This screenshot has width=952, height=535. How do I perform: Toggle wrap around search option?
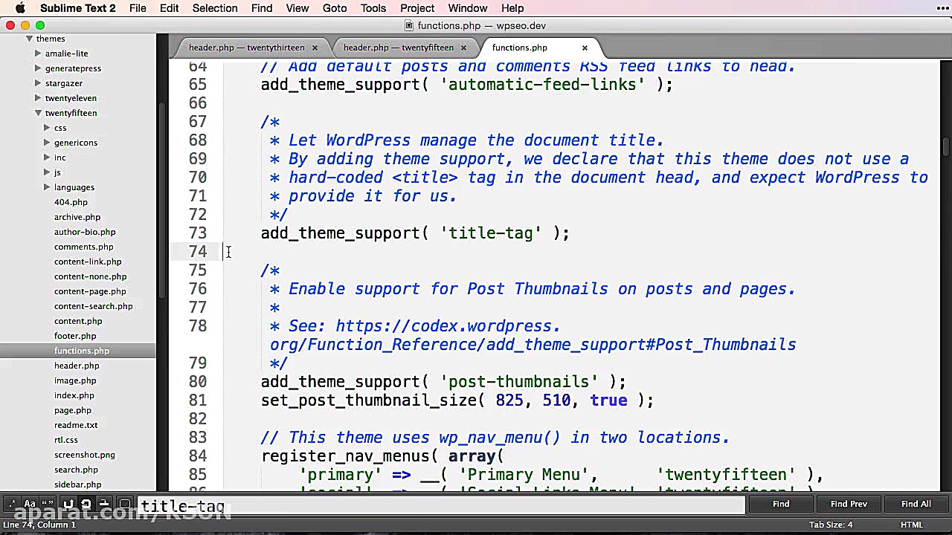point(86,505)
